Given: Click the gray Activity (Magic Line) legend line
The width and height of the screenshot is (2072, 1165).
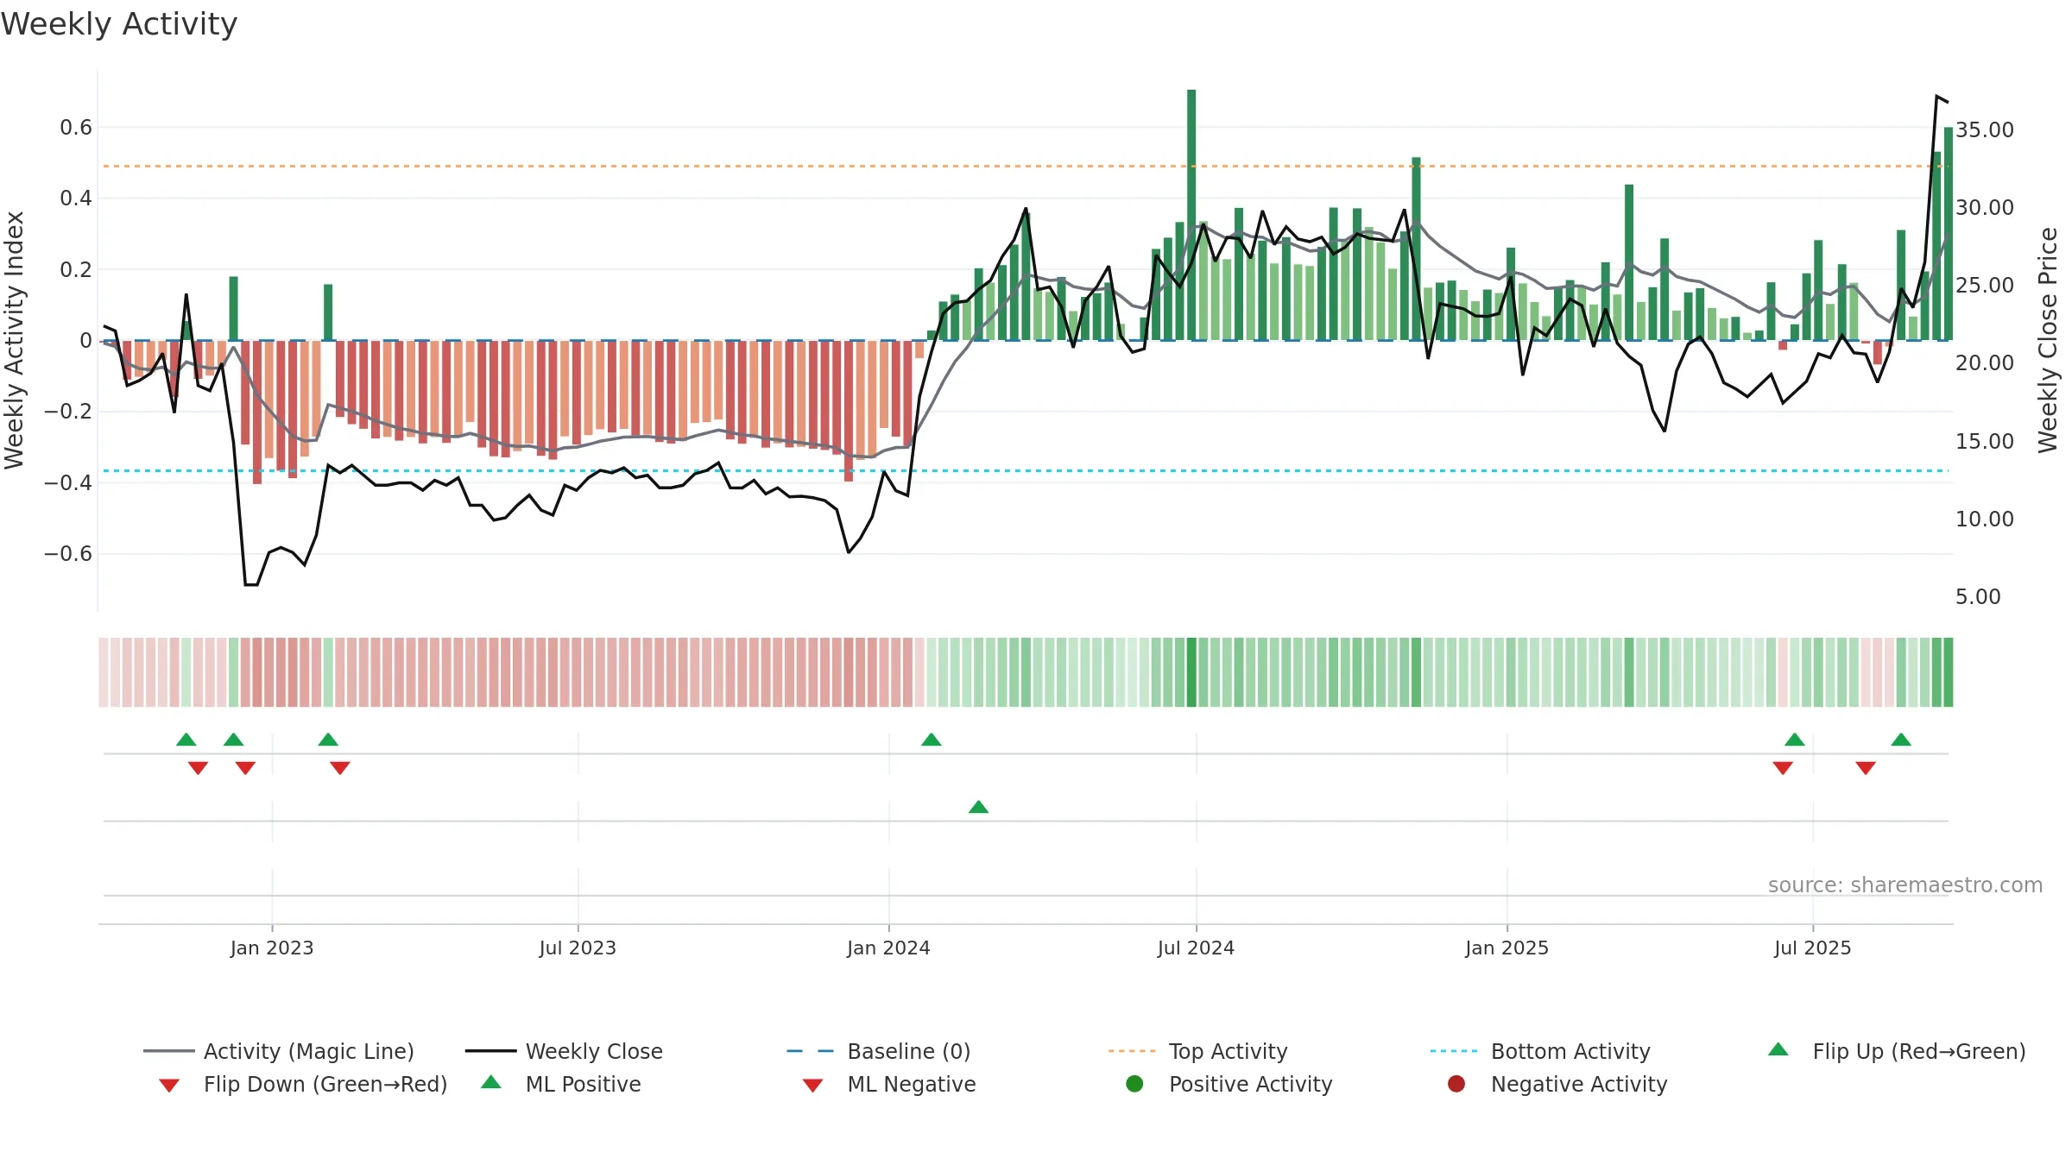Looking at the screenshot, I should [x=168, y=1051].
